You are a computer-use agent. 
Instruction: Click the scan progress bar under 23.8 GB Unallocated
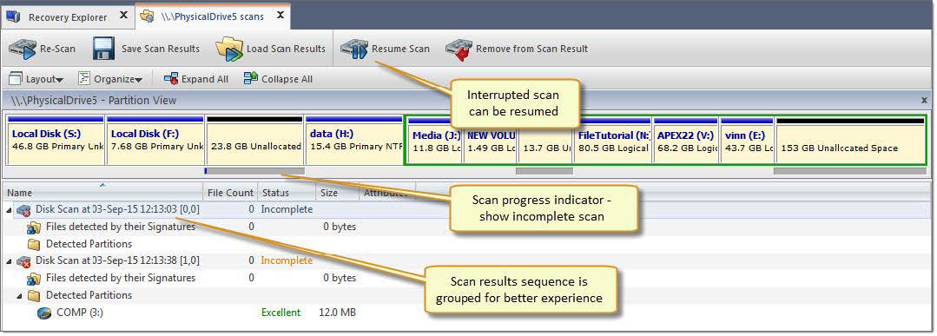pos(254,171)
